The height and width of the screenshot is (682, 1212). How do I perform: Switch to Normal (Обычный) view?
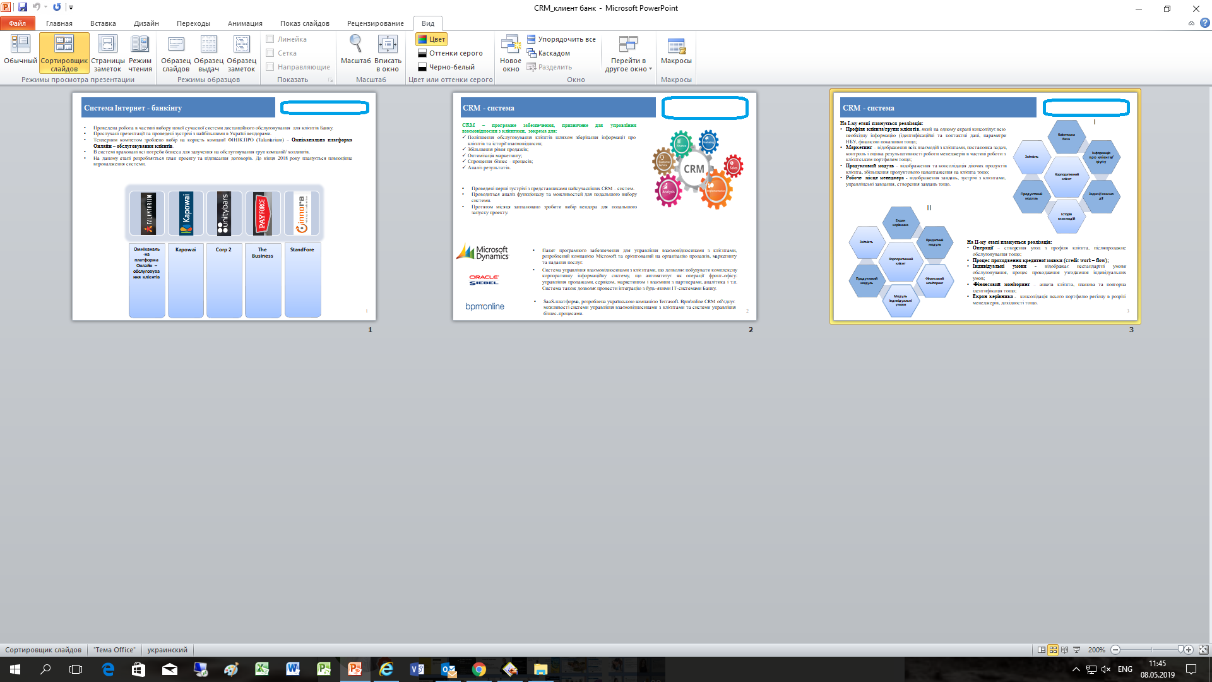[20, 53]
